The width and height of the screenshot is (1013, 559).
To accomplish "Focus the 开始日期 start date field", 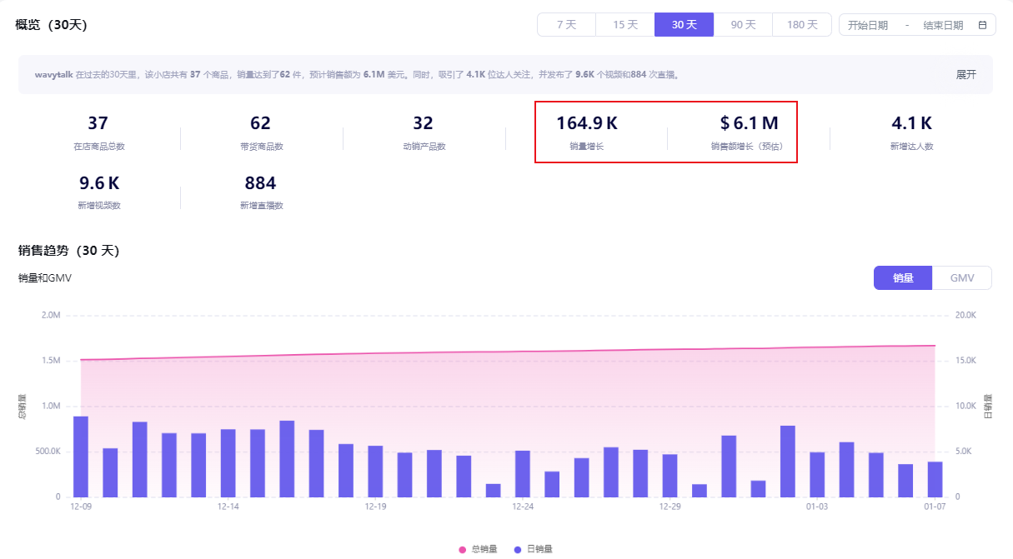I will coord(868,25).
